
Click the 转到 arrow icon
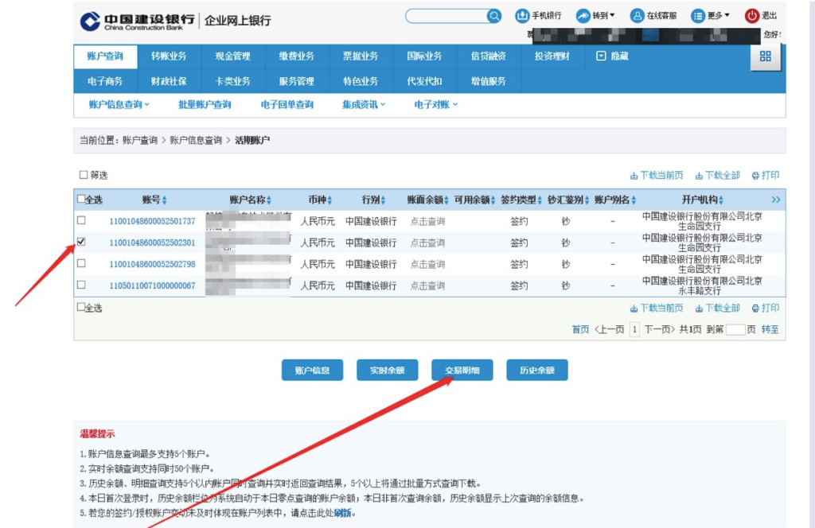click(583, 16)
